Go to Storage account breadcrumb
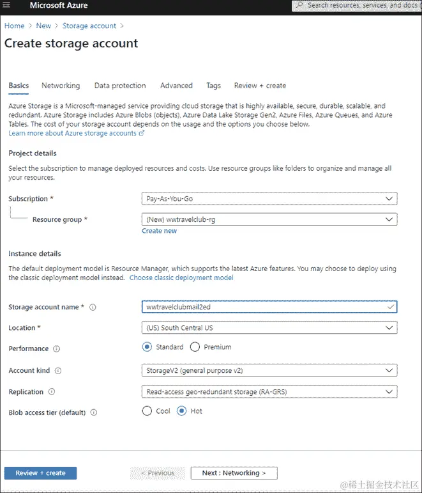Image resolution: width=422 pixels, height=493 pixels. (89, 26)
